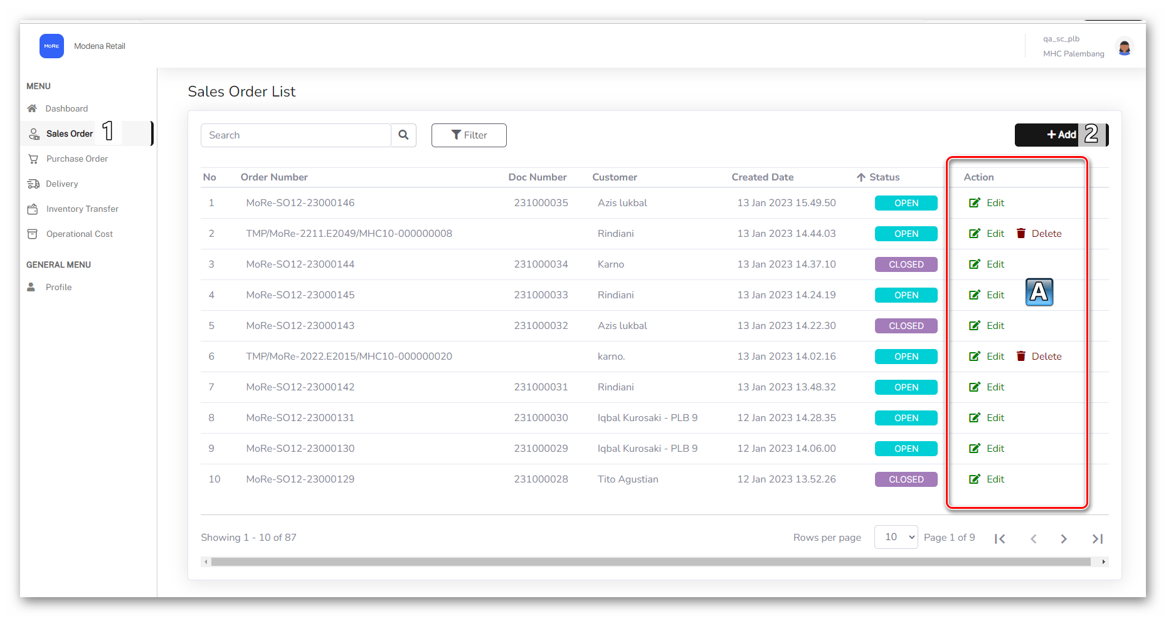Go to the last page arrow
The height and width of the screenshot is (626, 1166).
point(1097,539)
